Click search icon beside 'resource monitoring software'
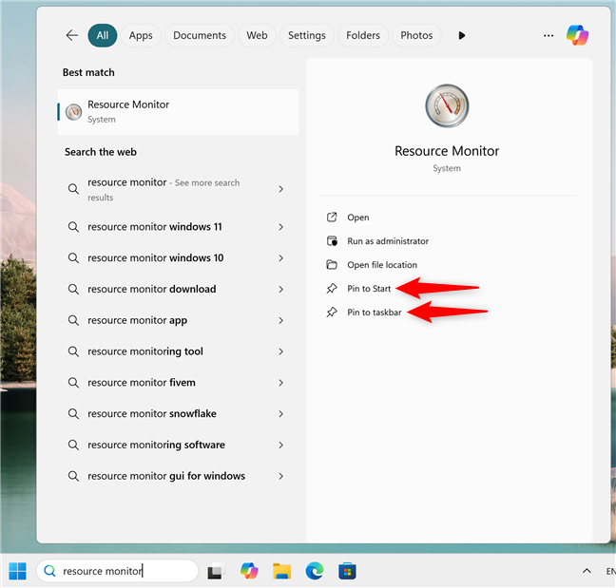The image size is (616, 588). (73, 445)
